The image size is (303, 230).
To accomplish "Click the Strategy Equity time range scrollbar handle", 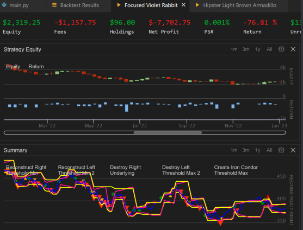I will [168, 132].
